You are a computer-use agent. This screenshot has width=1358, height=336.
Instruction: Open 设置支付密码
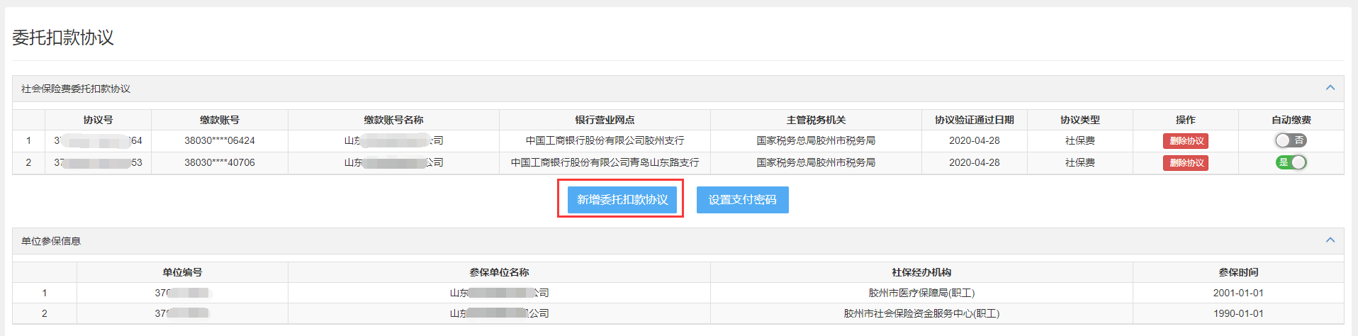pyautogui.click(x=742, y=200)
